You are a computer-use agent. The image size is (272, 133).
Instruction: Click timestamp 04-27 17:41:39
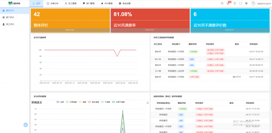[x=253, y=109]
